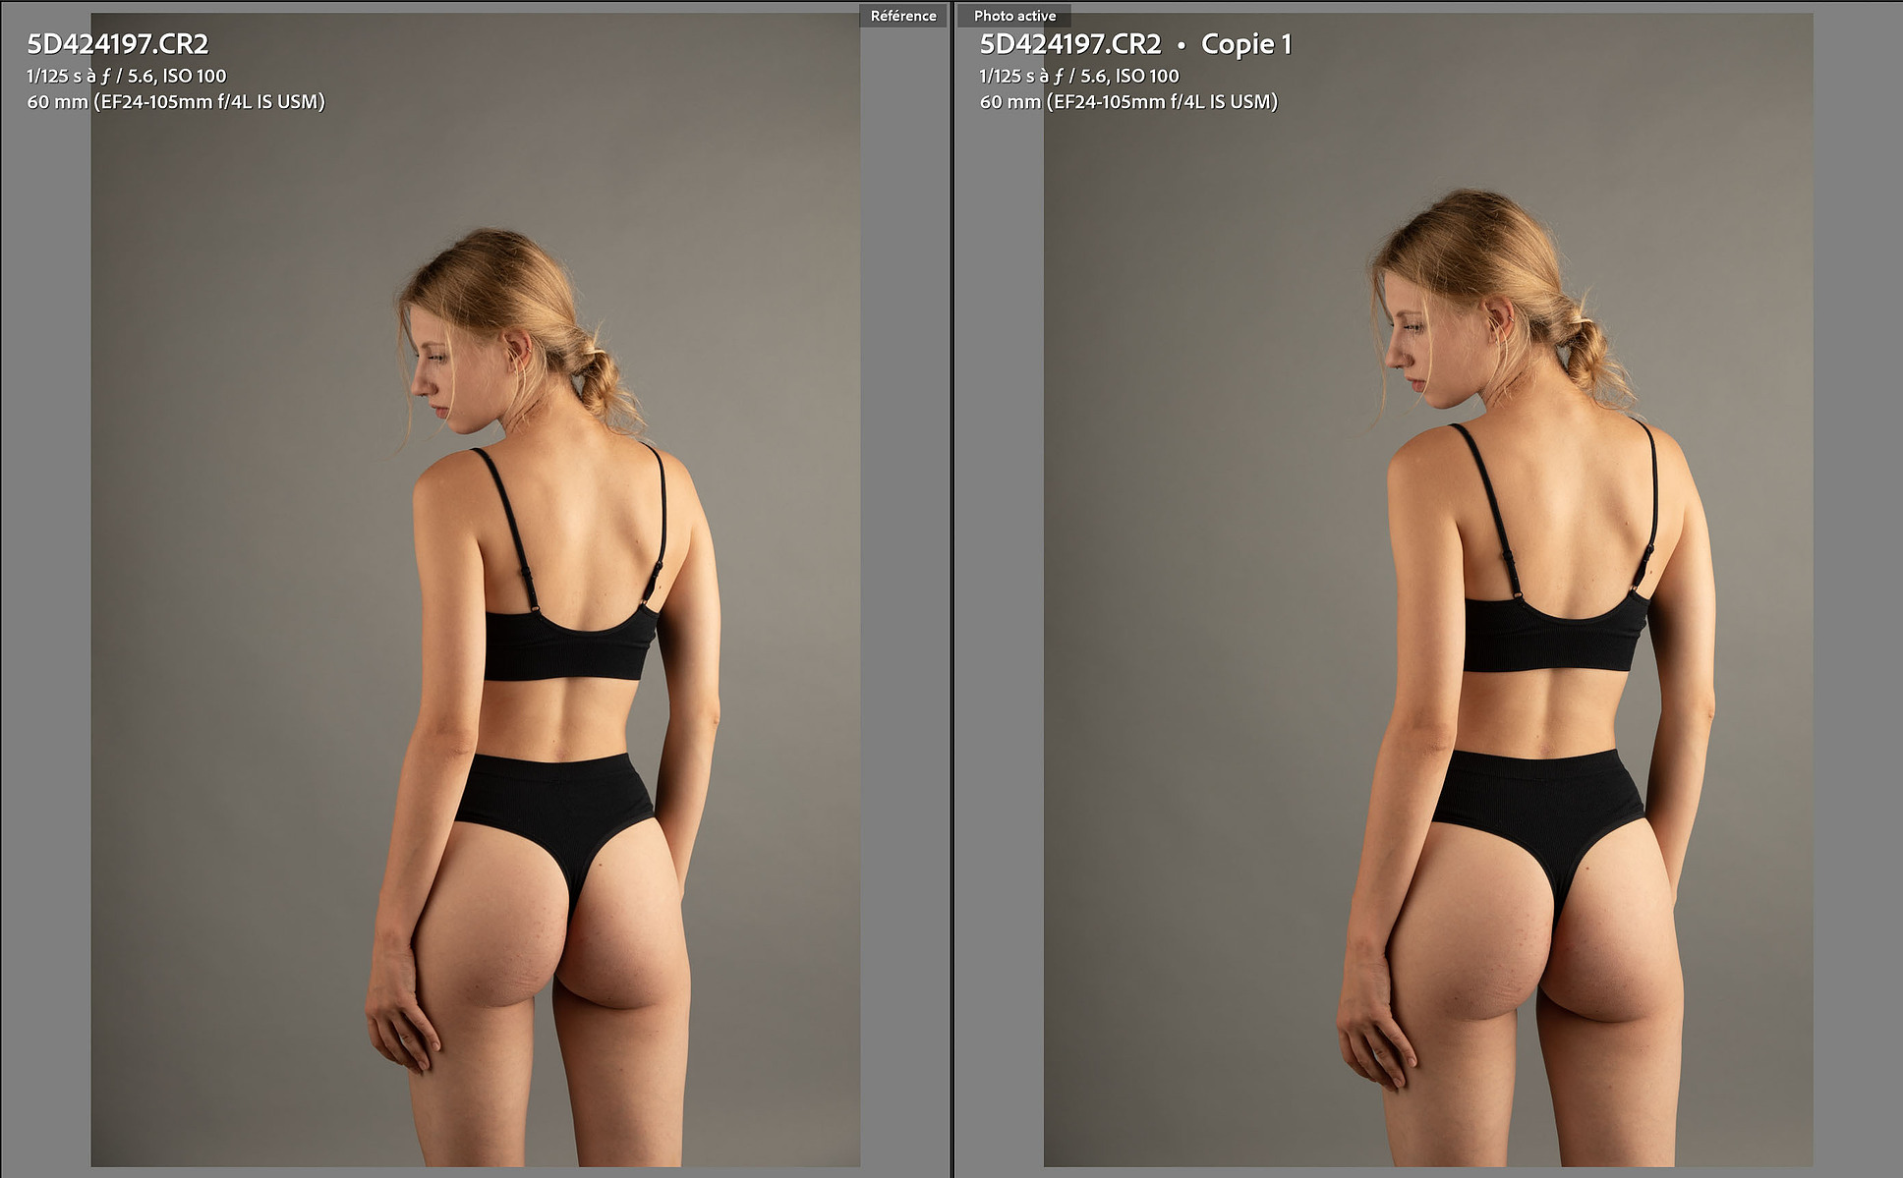Click the right title 5D424197.CR2 • Copie 1
This screenshot has width=1903, height=1178.
point(1135,44)
